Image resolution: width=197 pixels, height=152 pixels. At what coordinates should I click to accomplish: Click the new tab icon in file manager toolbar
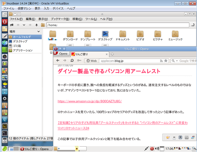[x=11, y=25]
